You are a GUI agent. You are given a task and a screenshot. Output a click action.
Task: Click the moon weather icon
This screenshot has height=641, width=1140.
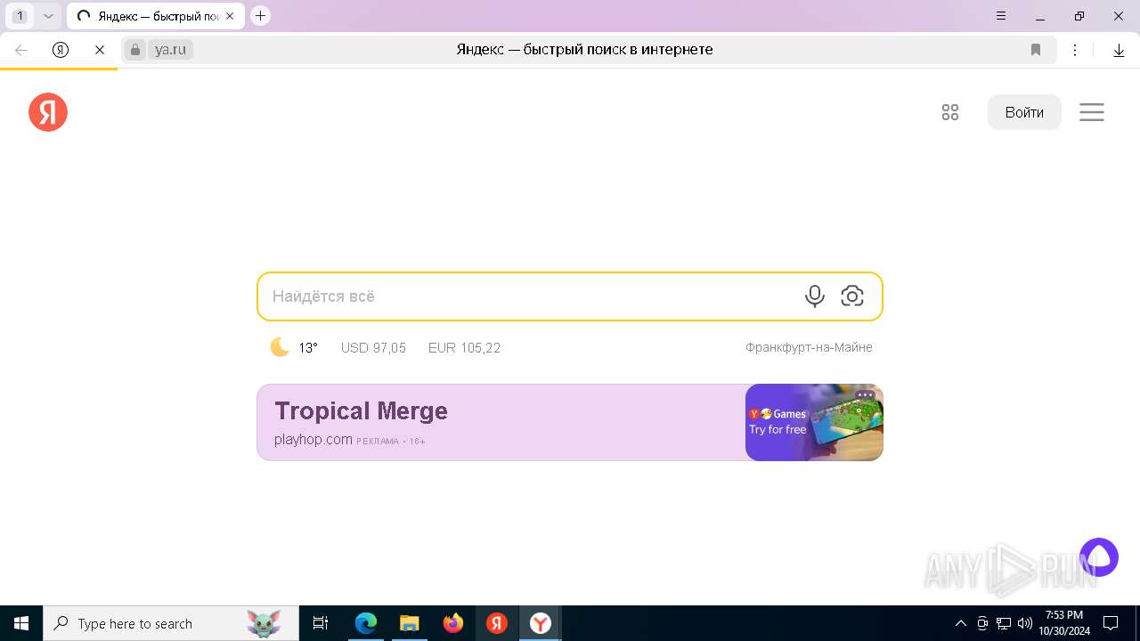pyautogui.click(x=280, y=347)
